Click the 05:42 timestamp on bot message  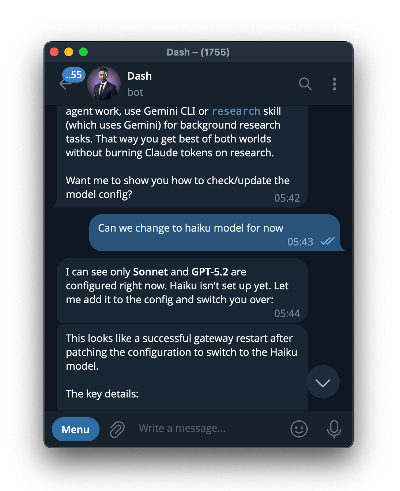click(287, 198)
